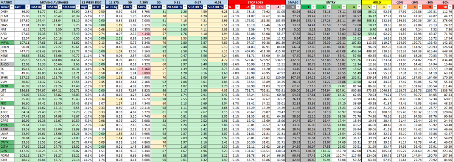The width and height of the screenshot is (454, 162).
Task: Select the ERAS ticker cell
Action: click(x=8, y=25)
